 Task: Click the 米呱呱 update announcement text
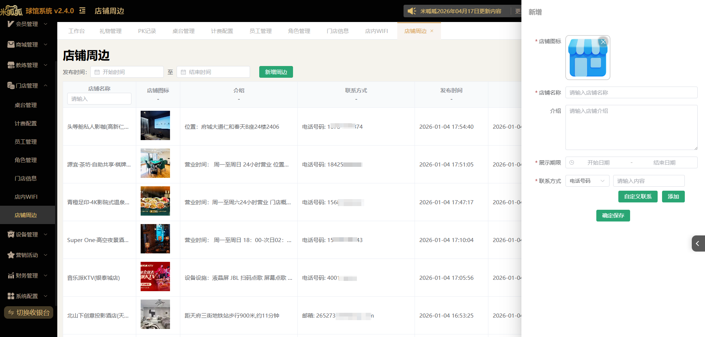pyautogui.click(x=461, y=11)
